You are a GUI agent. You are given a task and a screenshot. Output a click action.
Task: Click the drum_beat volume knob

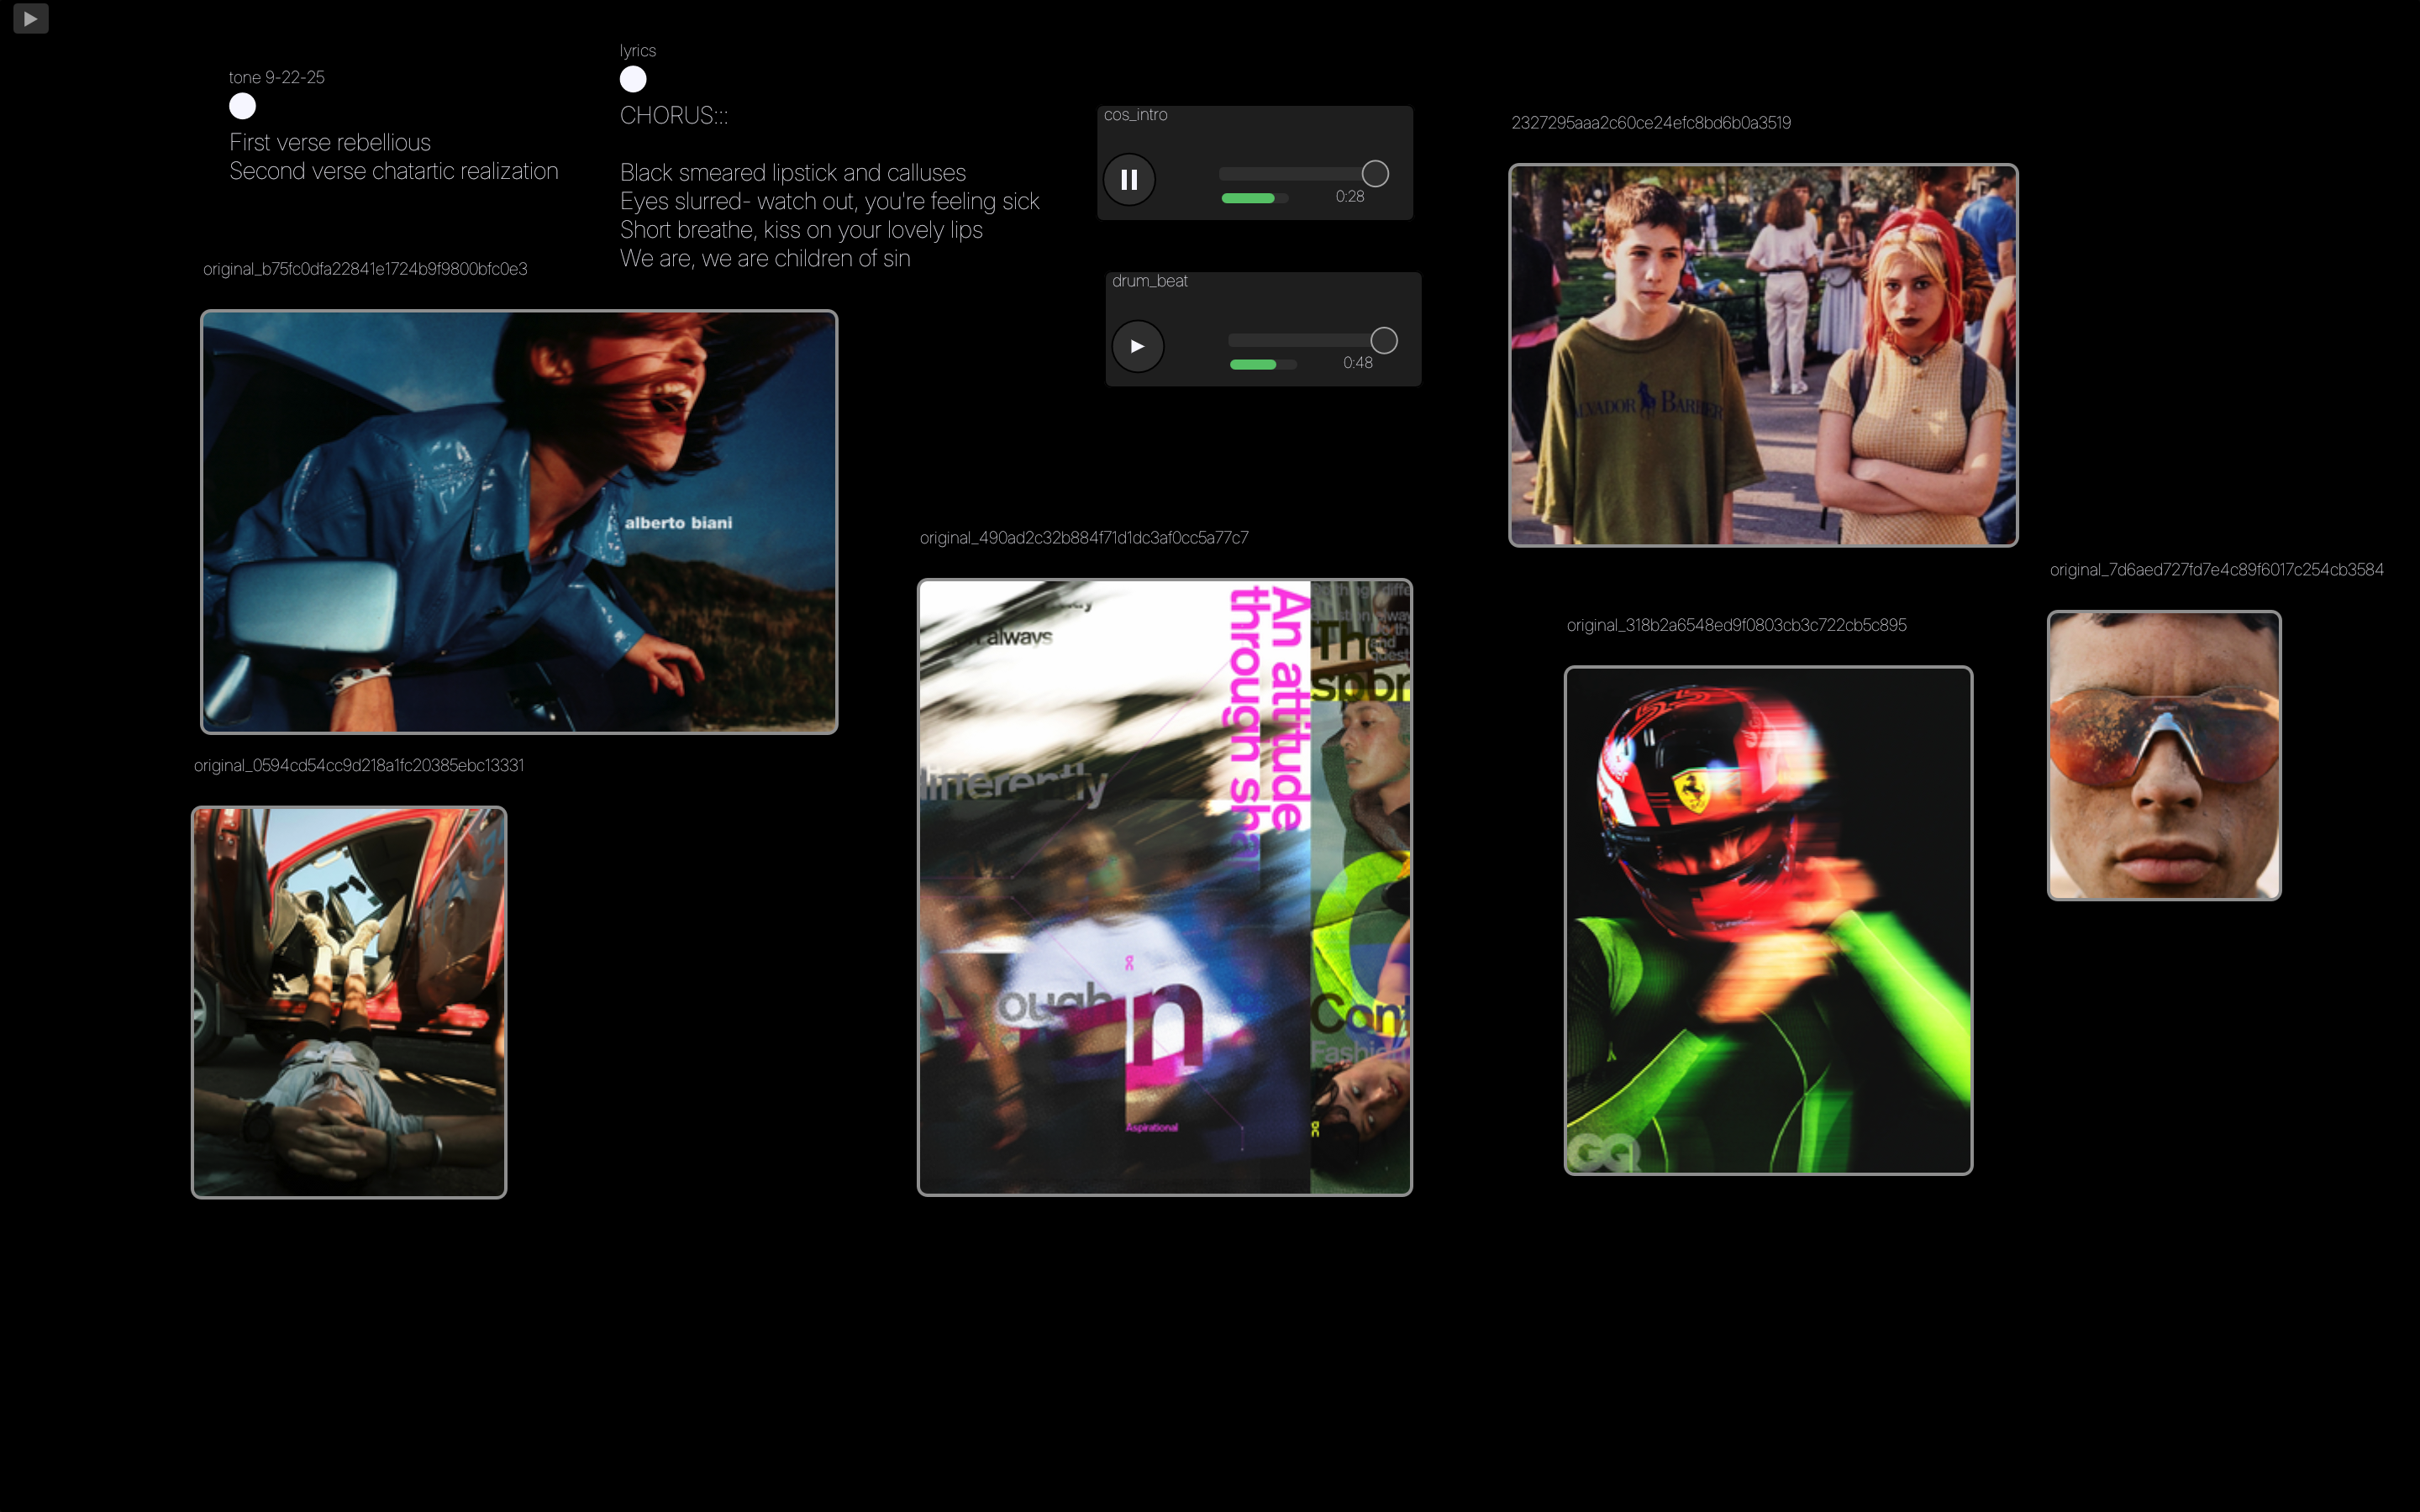click(1383, 341)
